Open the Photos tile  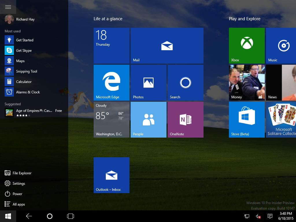point(148,82)
